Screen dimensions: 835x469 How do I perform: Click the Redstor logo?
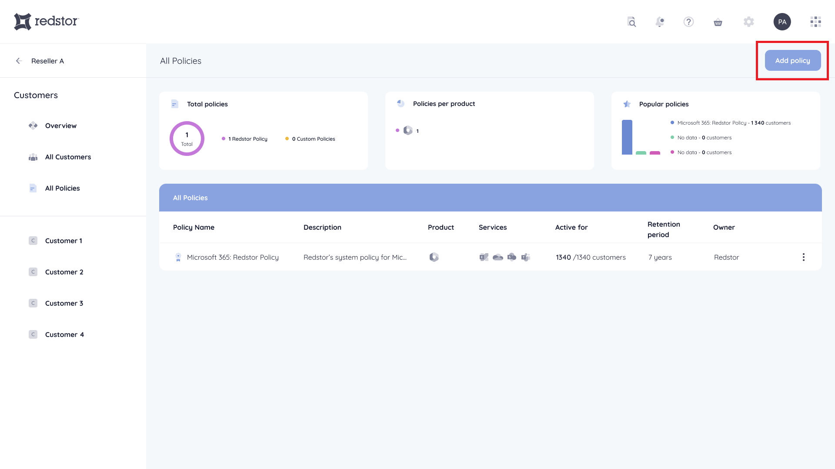[46, 21]
